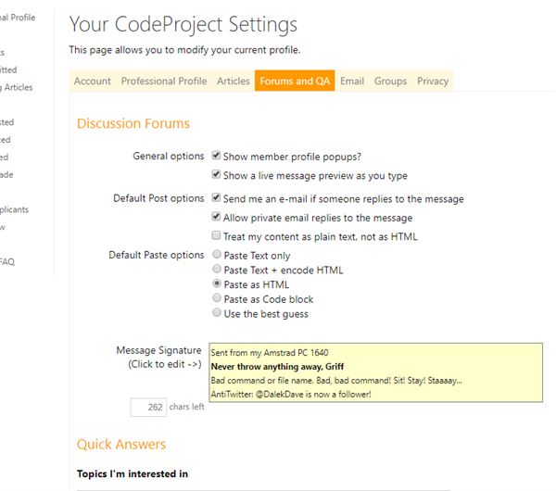
Task: Uncheck Allow private email replies
Action: [216, 216]
